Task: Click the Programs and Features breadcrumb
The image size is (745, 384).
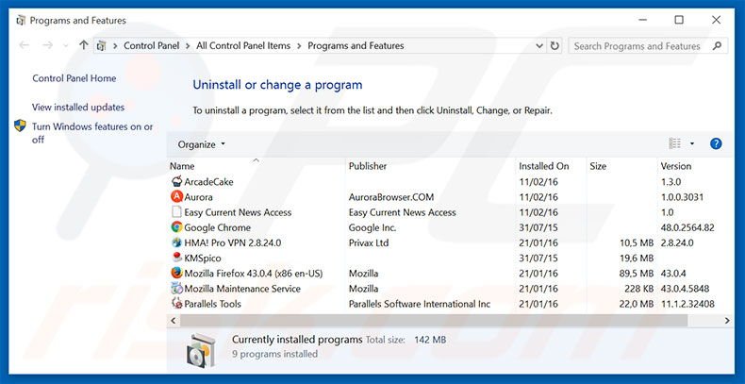Action: coord(356,46)
